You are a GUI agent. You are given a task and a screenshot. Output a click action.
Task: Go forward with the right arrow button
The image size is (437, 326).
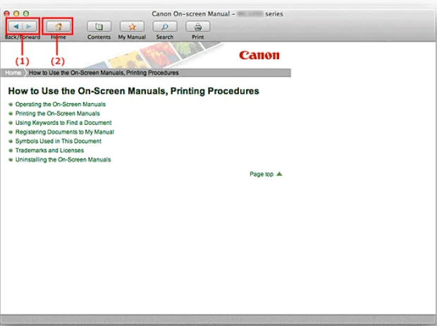point(29,27)
